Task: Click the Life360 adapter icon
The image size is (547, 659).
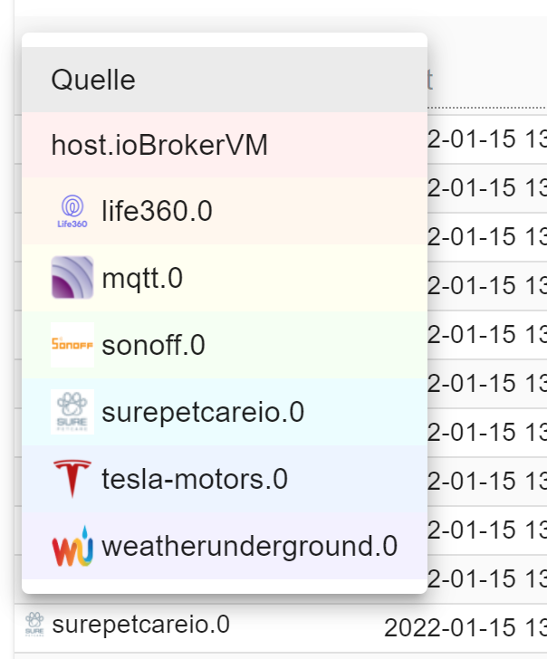Action: coord(72,211)
